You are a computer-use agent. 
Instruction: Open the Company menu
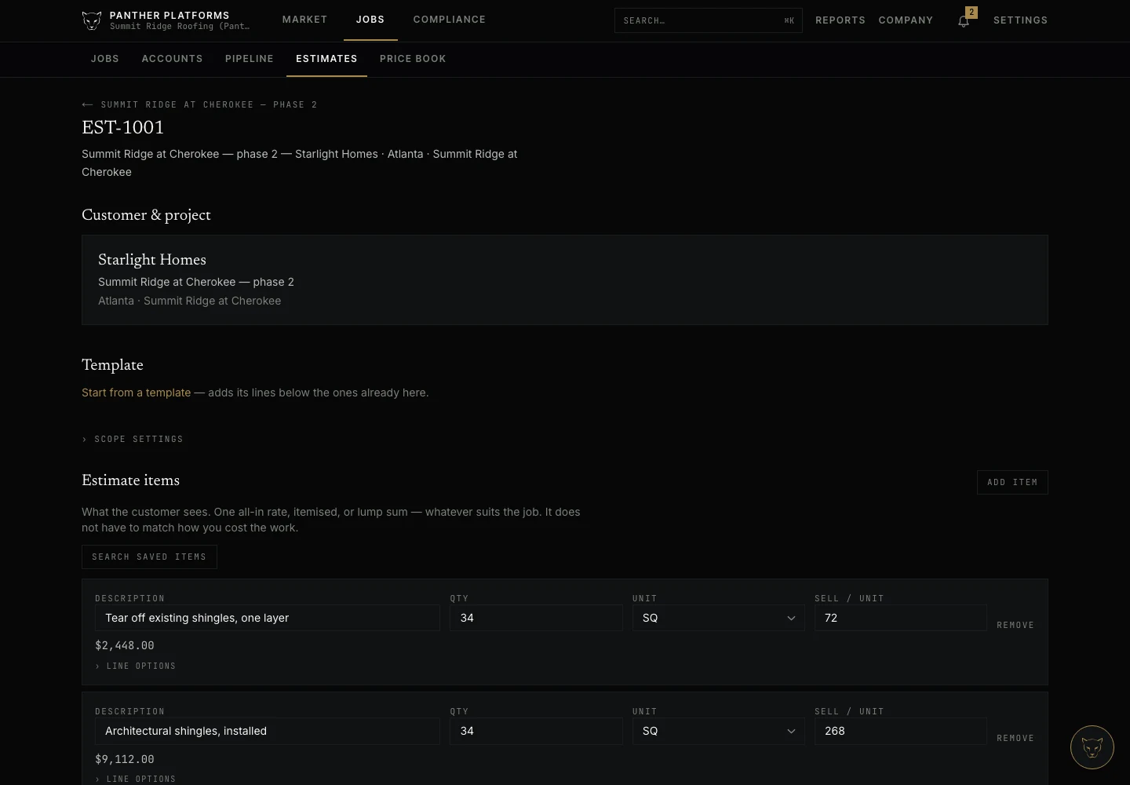coord(906,20)
